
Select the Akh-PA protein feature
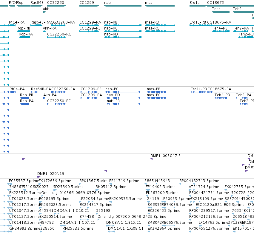click(x=44, y=98)
